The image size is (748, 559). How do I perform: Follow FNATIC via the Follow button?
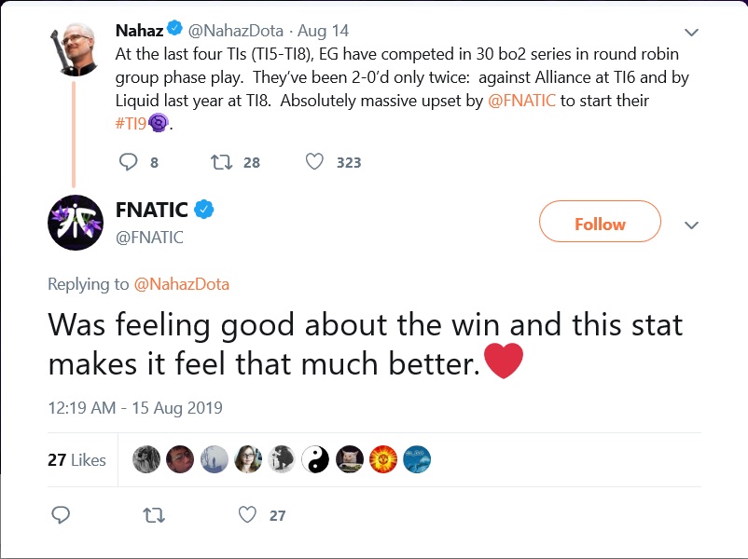tap(600, 224)
